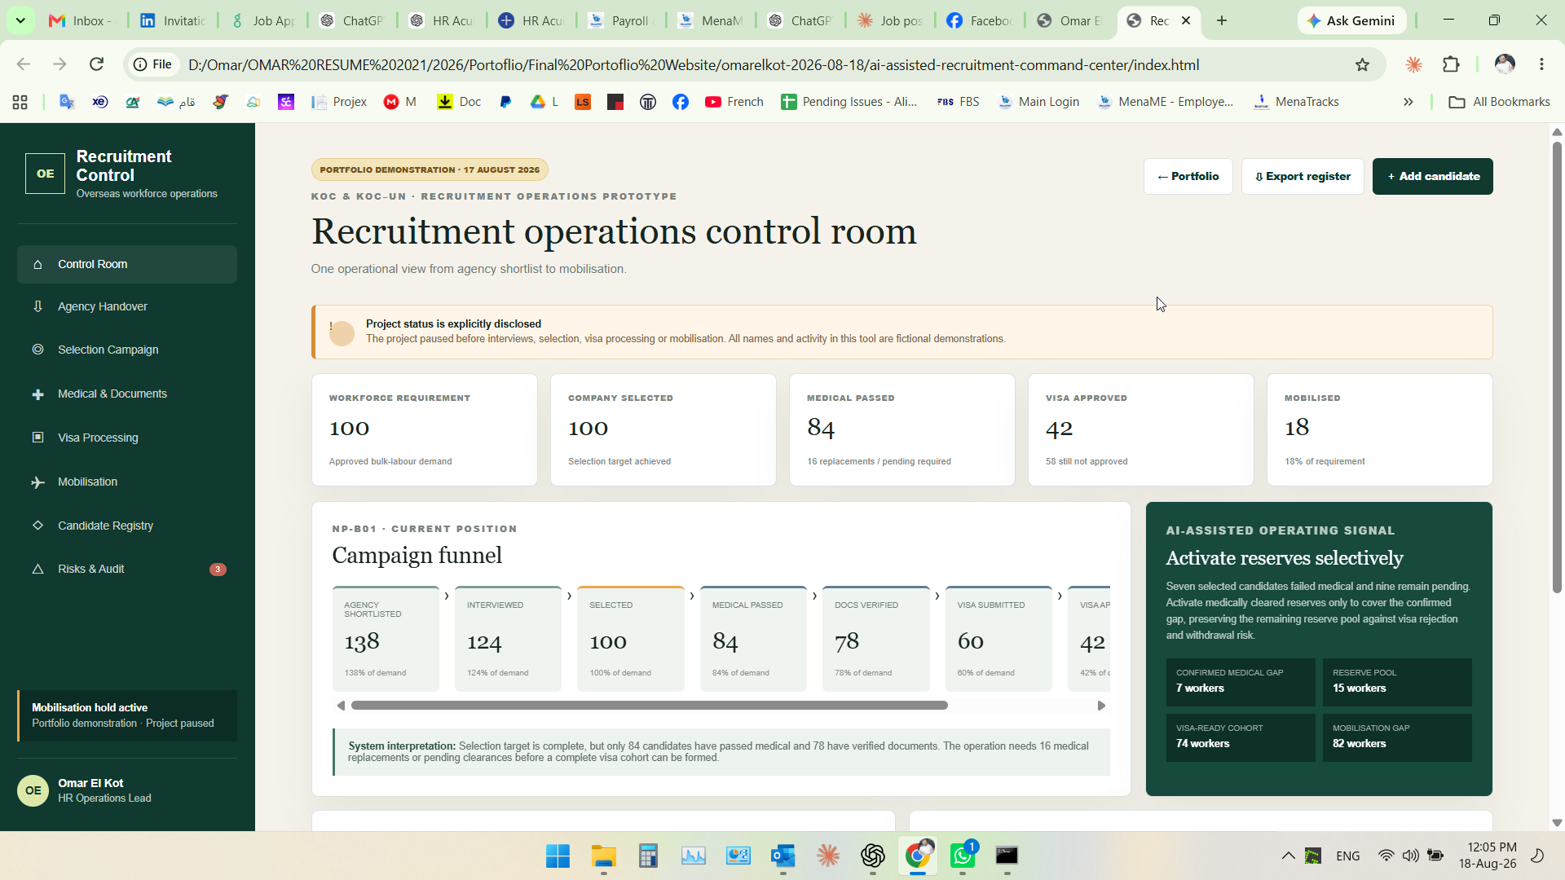Bookmark this page with the star icon
Image resolution: width=1565 pixels, height=880 pixels.
click(1362, 64)
